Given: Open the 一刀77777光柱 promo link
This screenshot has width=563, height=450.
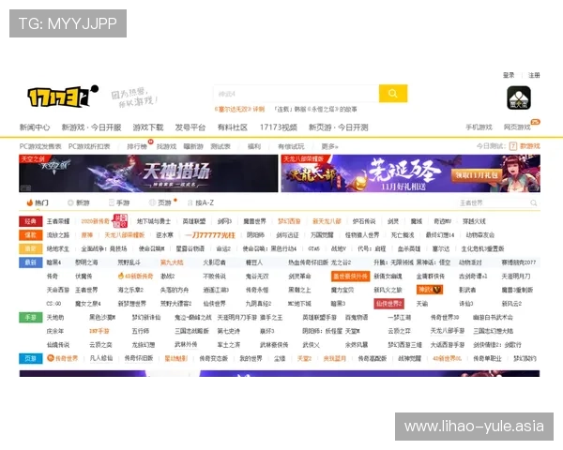Looking at the screenshot, I should click(x=209, y=235).
